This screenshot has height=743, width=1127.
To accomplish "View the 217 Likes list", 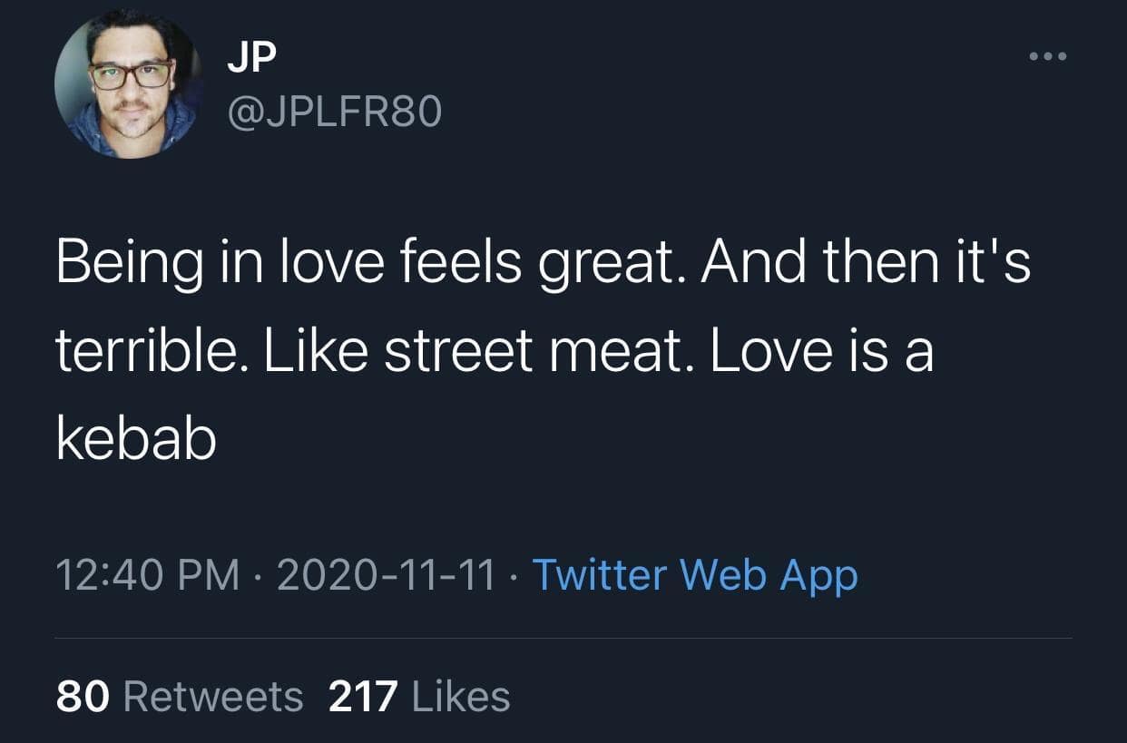I will 418,697.
